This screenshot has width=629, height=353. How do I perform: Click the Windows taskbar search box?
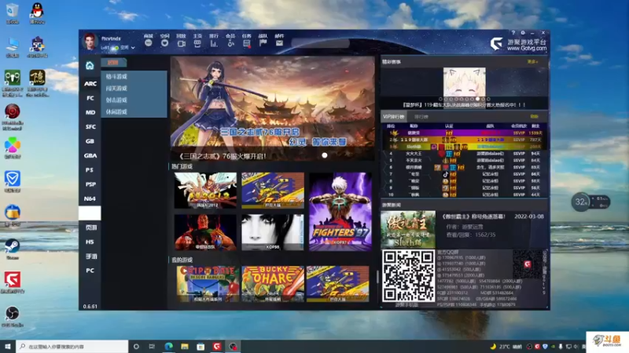[x=72, y=346]
